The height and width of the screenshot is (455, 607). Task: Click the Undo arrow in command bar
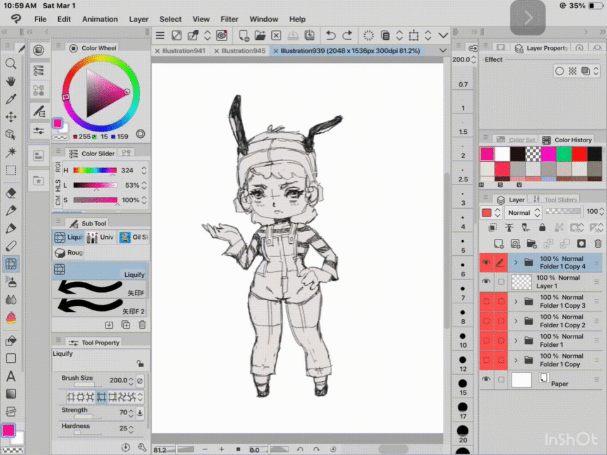coord(330,35)
